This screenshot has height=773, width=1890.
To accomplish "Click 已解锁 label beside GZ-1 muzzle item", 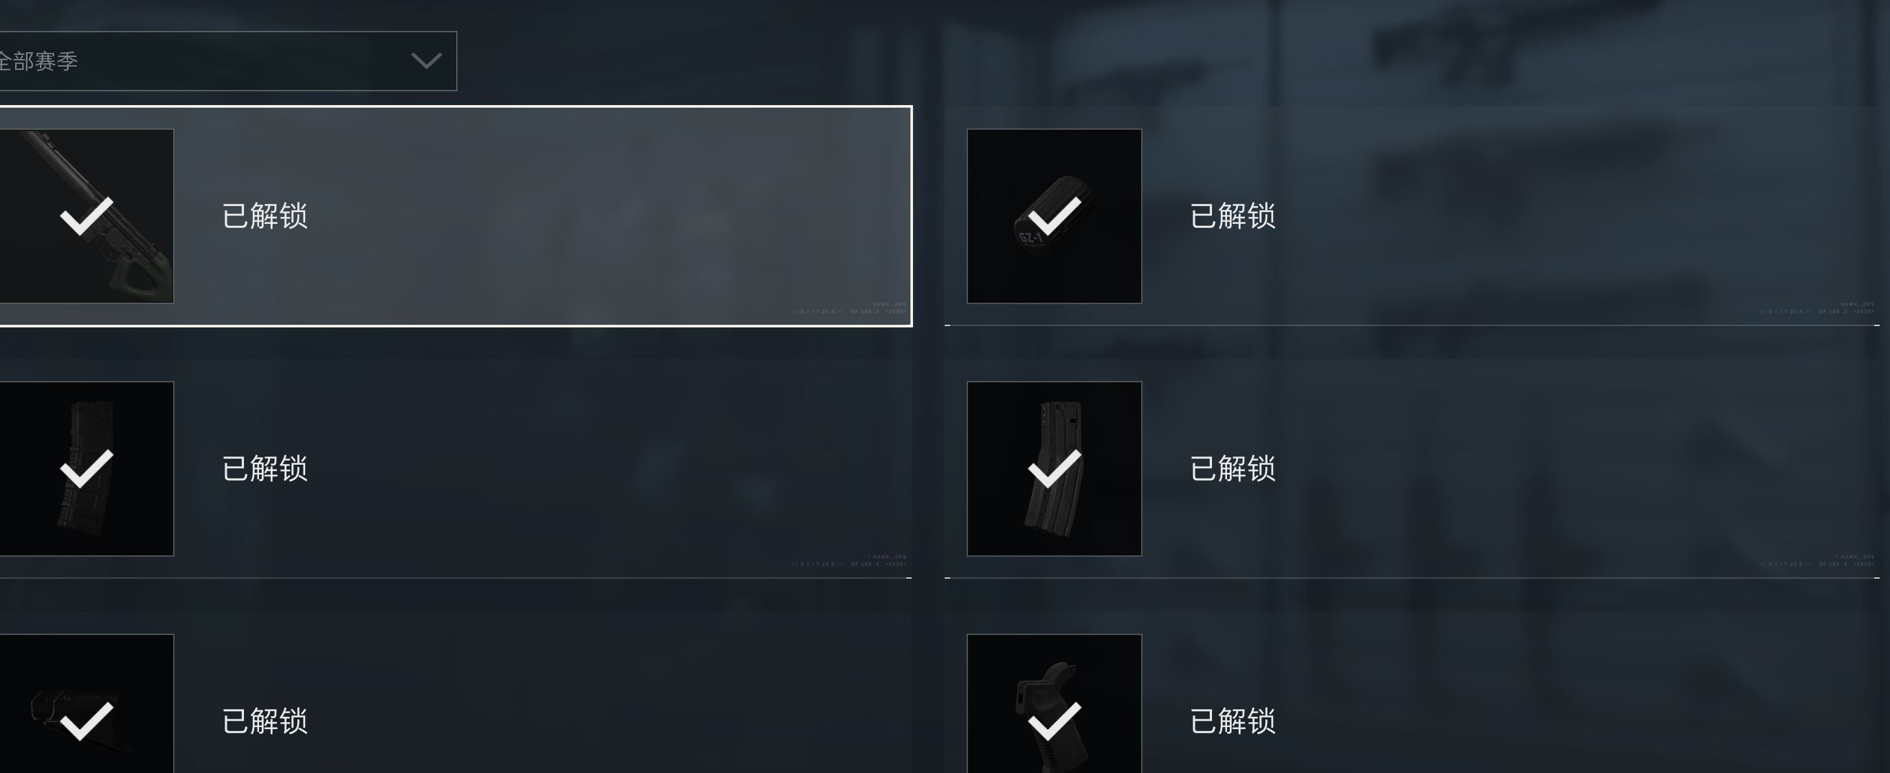I will click(x=1233, y=216).
